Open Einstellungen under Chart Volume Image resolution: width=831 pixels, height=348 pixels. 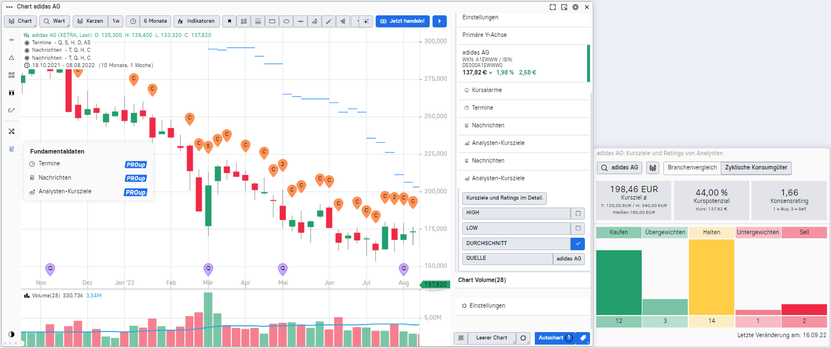pos(523,306)
